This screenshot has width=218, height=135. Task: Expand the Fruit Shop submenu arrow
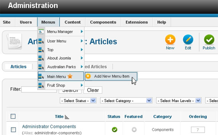click(82, 85)
